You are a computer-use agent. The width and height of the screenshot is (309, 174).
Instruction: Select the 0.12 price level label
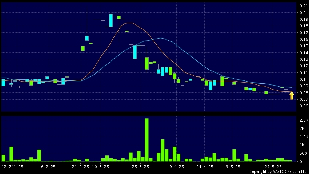[304, 66]
